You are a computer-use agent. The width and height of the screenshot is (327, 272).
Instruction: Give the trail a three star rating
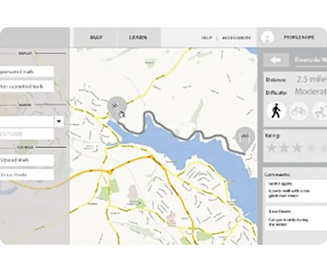(297, 148)
